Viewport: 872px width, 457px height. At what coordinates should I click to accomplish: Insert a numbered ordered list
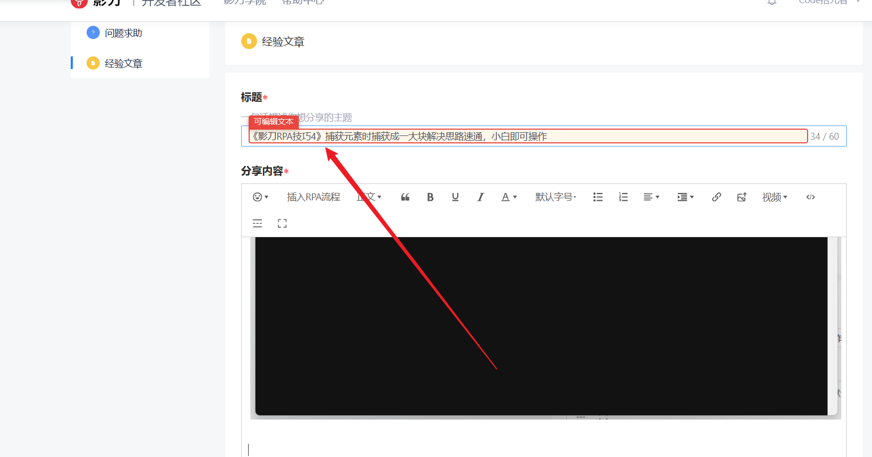[x=623, y=197]
